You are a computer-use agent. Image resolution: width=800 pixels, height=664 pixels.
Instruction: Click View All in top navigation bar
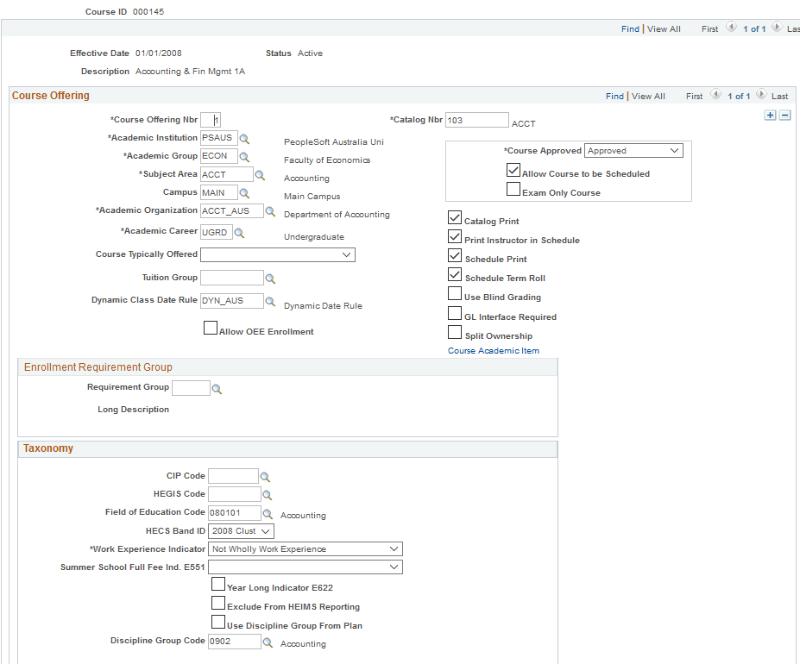coord(664,29)
